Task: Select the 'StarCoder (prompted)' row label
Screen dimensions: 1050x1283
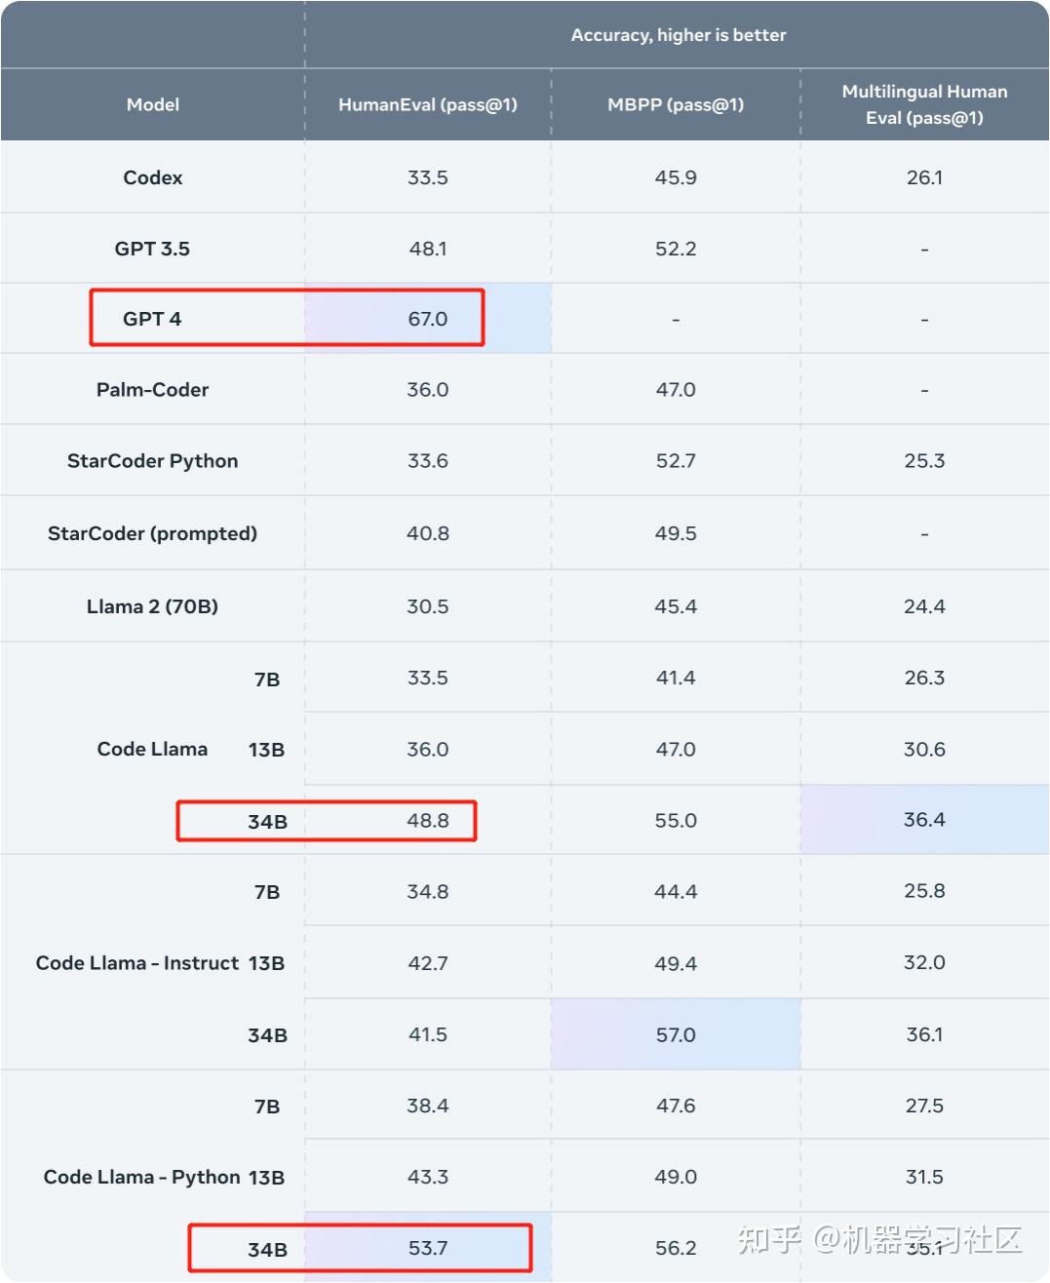Action: [153, 533]
